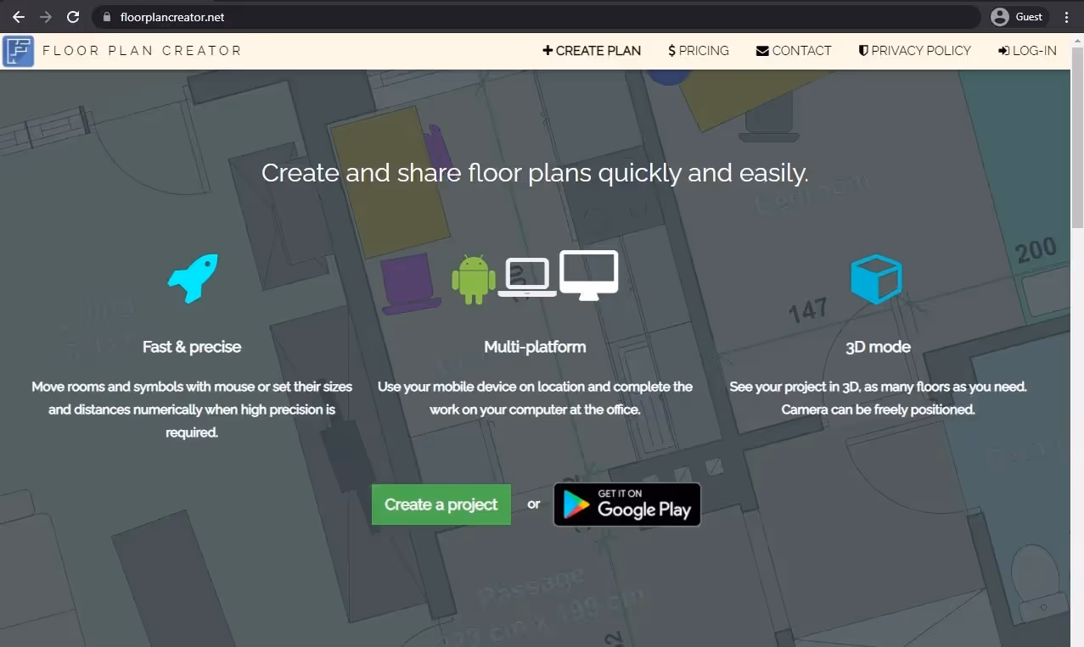The height and width of the screenshot is (647, 1084).
Task: Click the Fast & precise heading
Action: pos(192,347)
